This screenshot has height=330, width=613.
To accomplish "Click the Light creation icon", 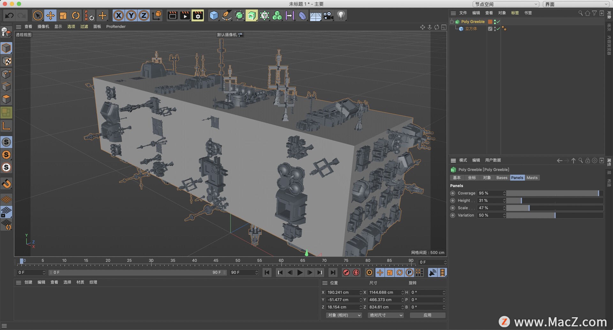I will click(341, 15).
